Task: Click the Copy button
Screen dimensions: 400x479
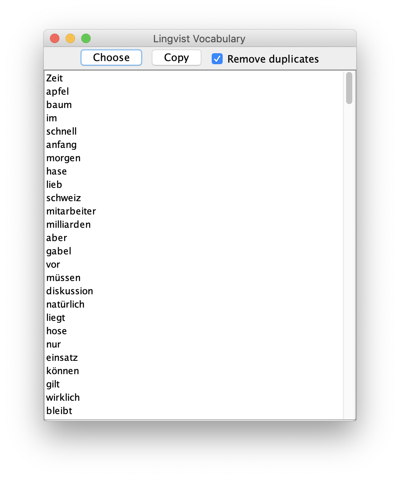Action: pos(177,58)
